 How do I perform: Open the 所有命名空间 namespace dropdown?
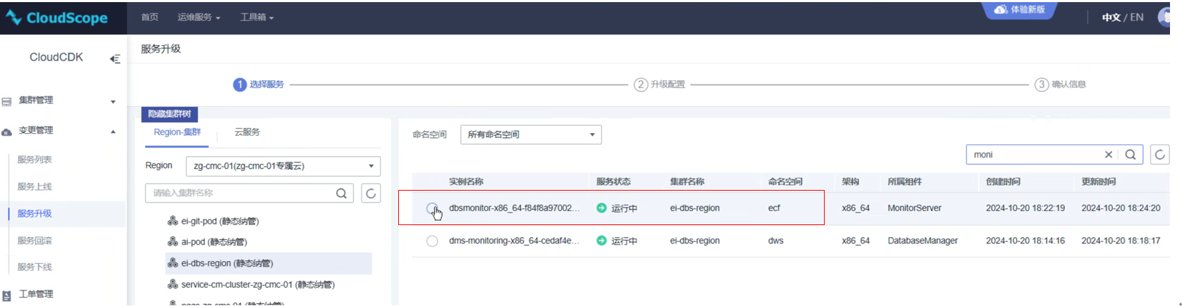coord(531,135)
